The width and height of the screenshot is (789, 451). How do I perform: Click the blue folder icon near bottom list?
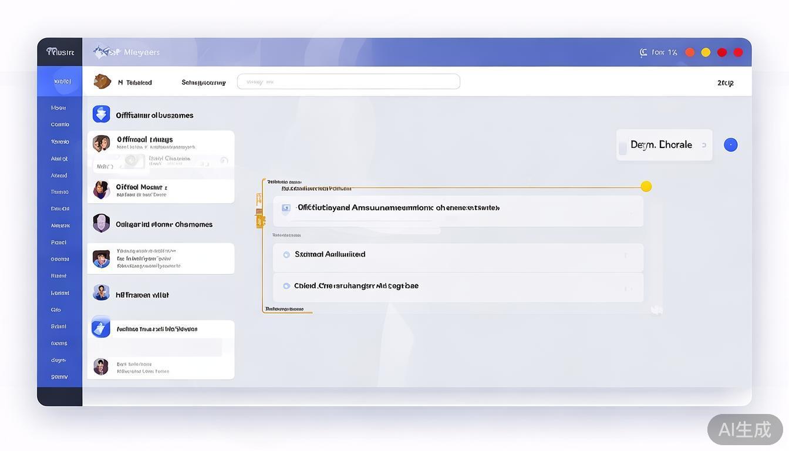tap(101, 327)
